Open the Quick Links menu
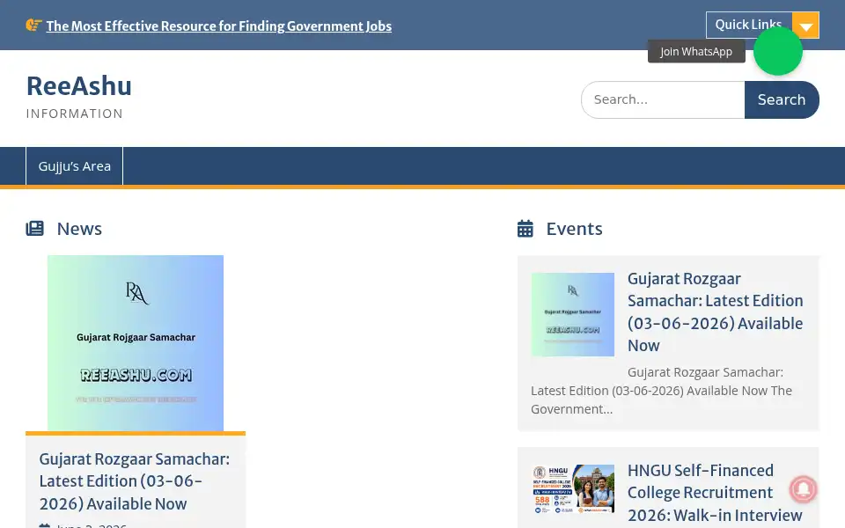 pos(748,25)
